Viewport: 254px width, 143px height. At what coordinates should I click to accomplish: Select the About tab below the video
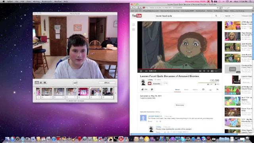pos(177,90)
